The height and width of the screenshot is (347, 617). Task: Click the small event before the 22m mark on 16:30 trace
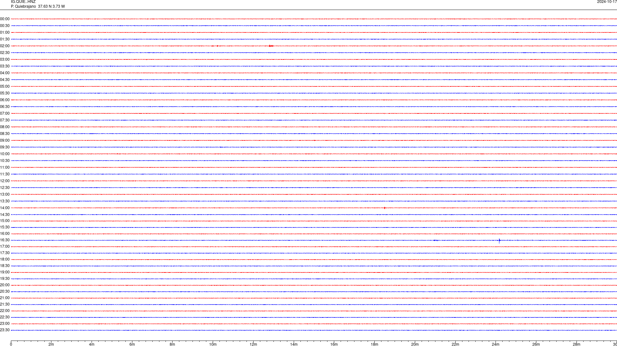(436, 240)
